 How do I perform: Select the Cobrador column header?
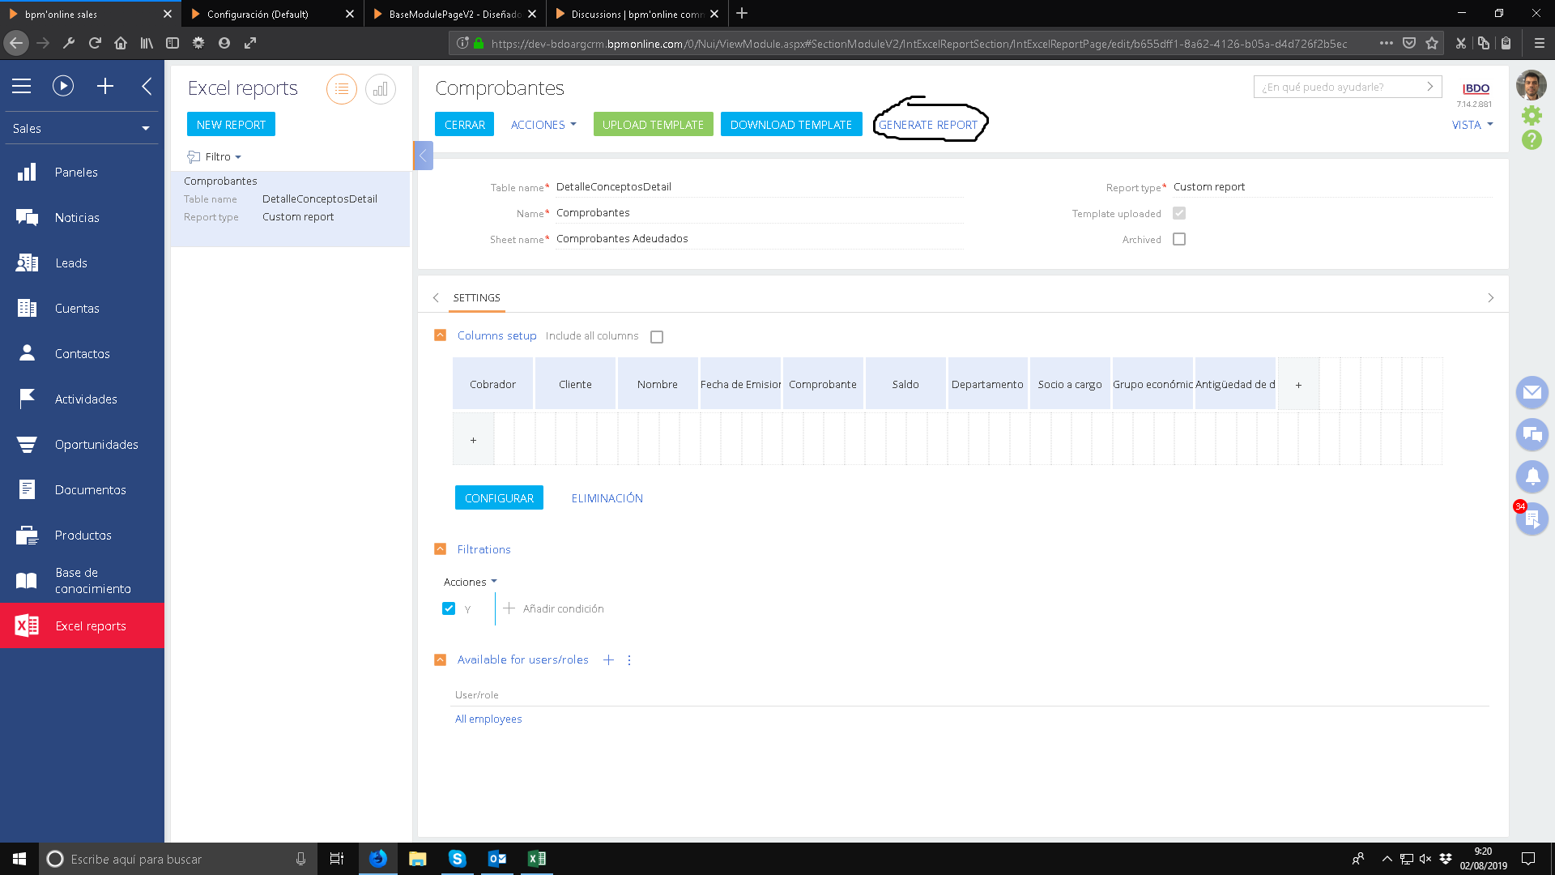(492, 385)
